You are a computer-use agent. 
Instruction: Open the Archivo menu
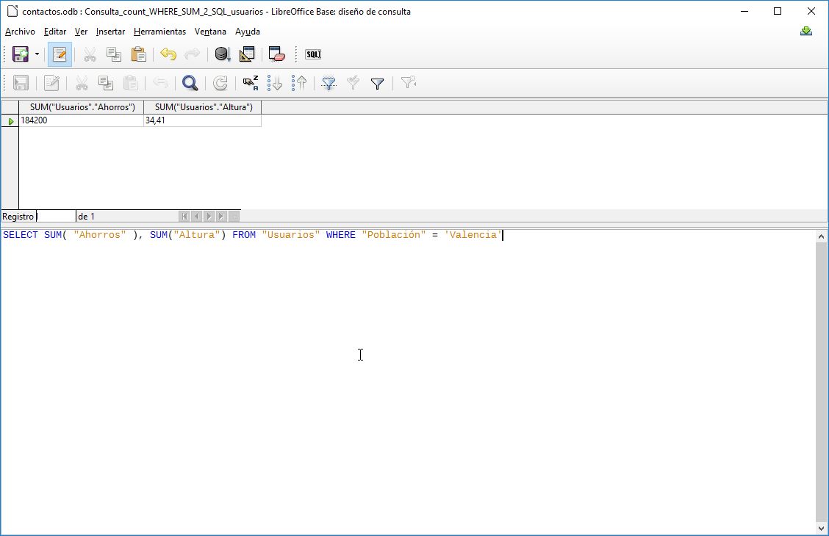tap(20, 32)
